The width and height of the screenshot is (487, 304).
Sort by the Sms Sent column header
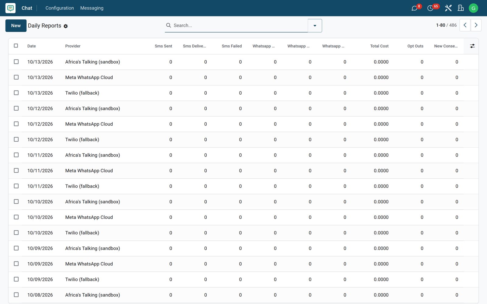(163, 46)
